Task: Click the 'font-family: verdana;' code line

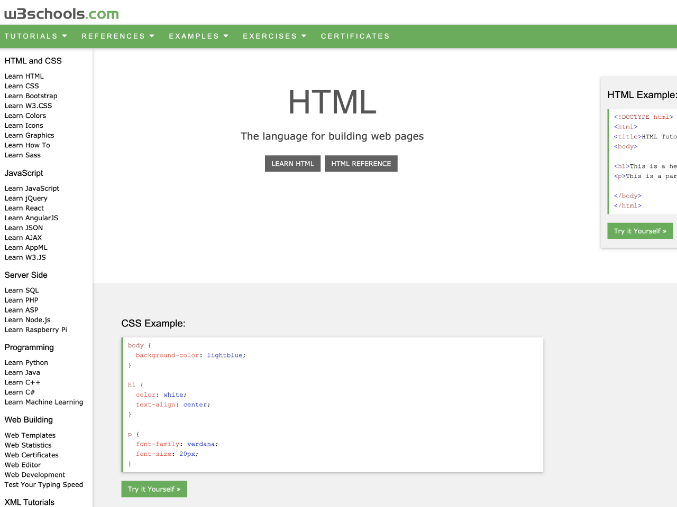Action: (177, 444)
